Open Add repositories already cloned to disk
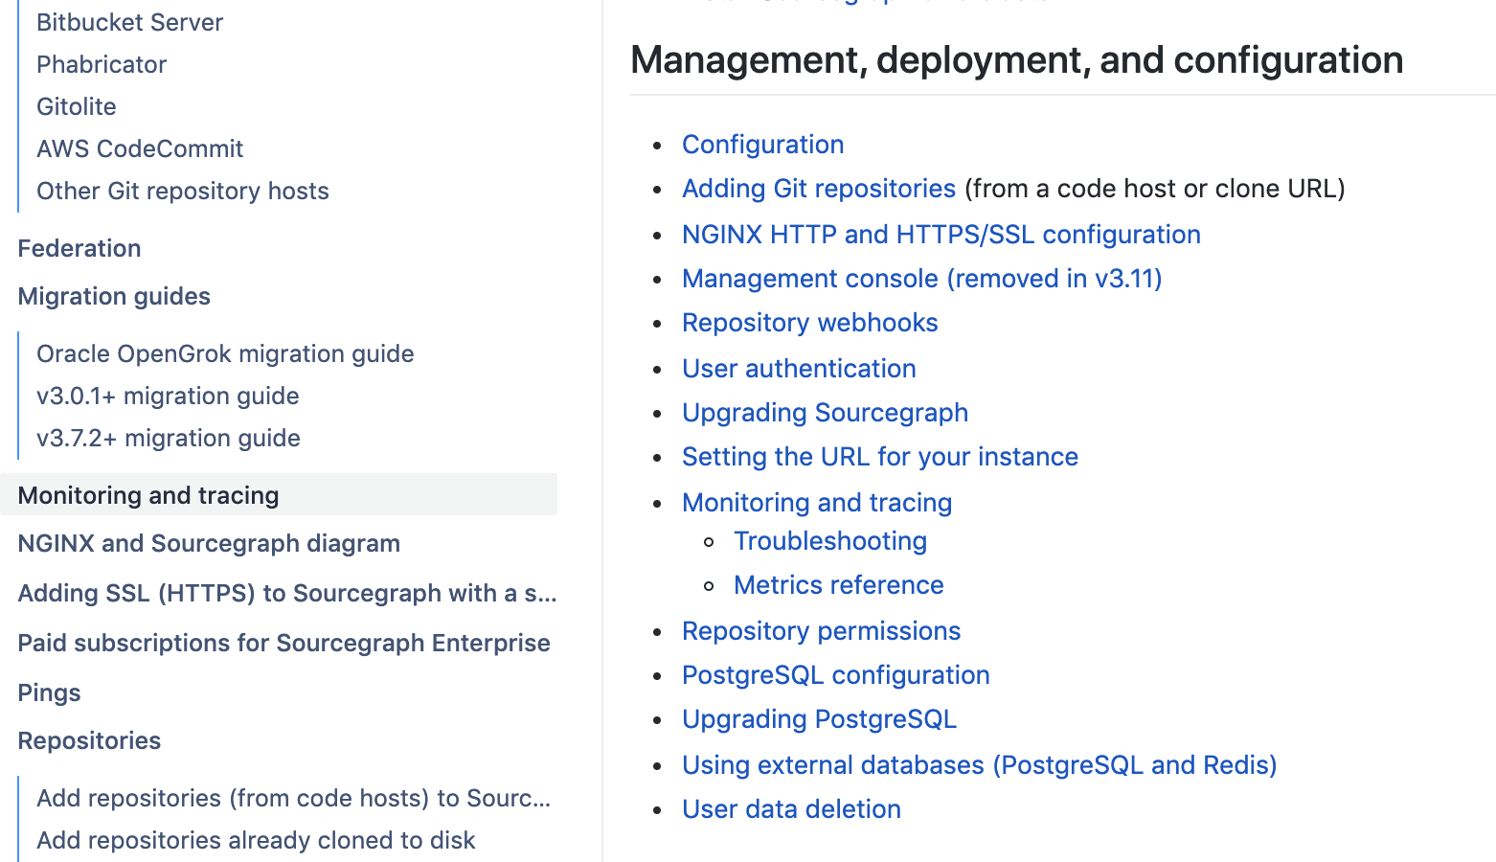This screenshot has height=862, width=1496. pos(256,840)
